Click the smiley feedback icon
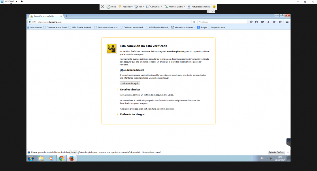Screen dimensions: 317x171 click(214, 7)
